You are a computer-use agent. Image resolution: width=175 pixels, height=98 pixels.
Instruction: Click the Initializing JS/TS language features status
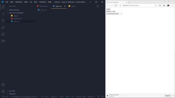pos(24,97)
